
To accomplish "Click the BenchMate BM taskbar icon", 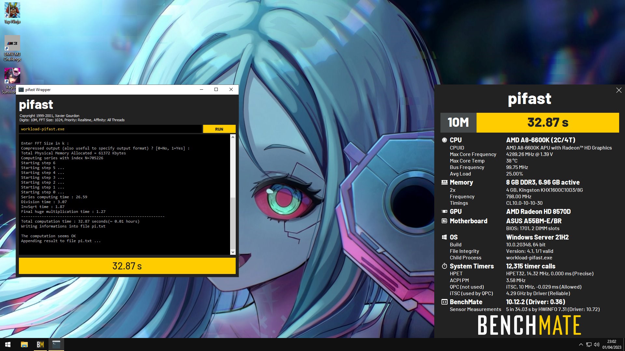I will point(40,344).
